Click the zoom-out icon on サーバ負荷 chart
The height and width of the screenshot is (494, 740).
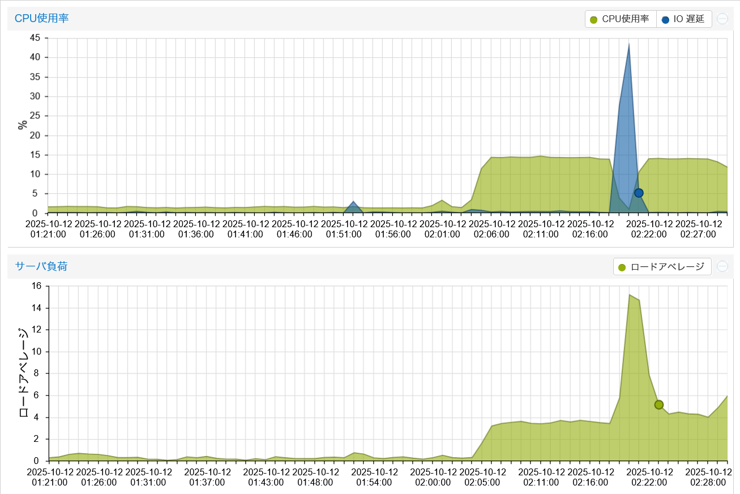[x=722, y=266]
